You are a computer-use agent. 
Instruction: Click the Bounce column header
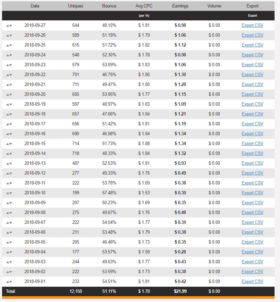coord(109,6)
